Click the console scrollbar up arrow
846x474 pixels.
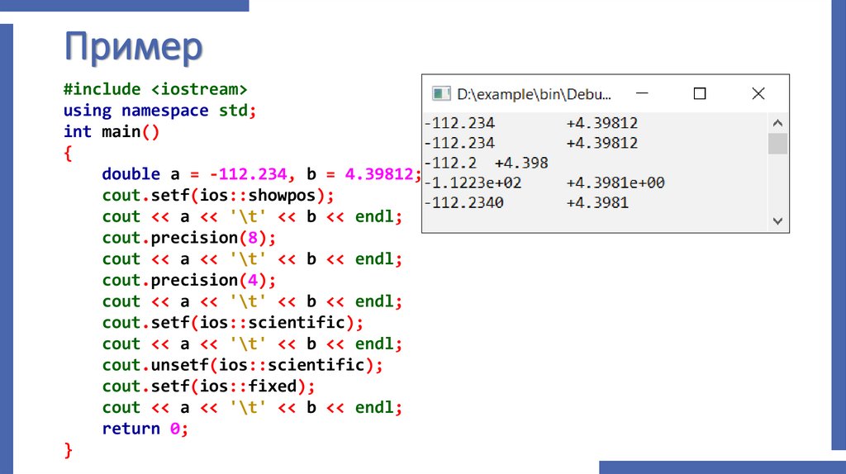(777, 123)
